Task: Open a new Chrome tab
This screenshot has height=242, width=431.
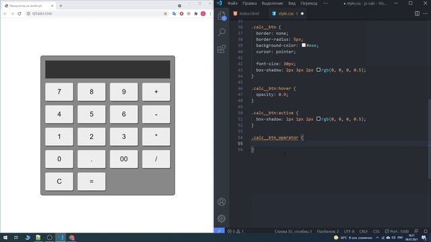Action: click(61, 5)
